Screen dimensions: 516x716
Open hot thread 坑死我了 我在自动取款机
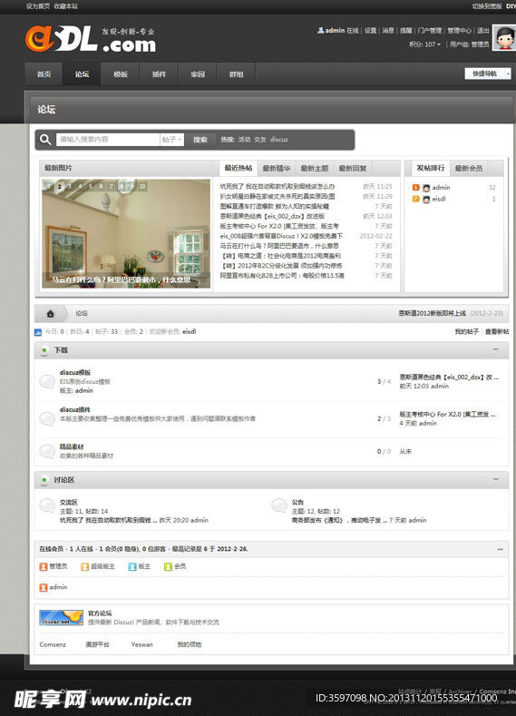point(277,186)
